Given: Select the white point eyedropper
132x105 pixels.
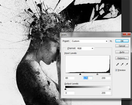Looking at the screenshot, I should [127, 64].
